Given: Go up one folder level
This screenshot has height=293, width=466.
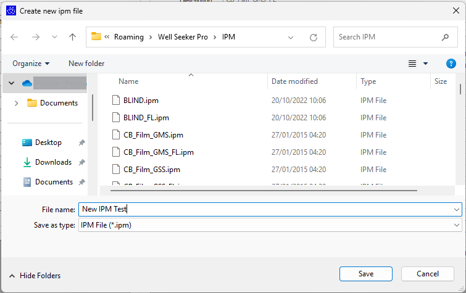Looking at the screenshot, I should click(x=72, y=37).
